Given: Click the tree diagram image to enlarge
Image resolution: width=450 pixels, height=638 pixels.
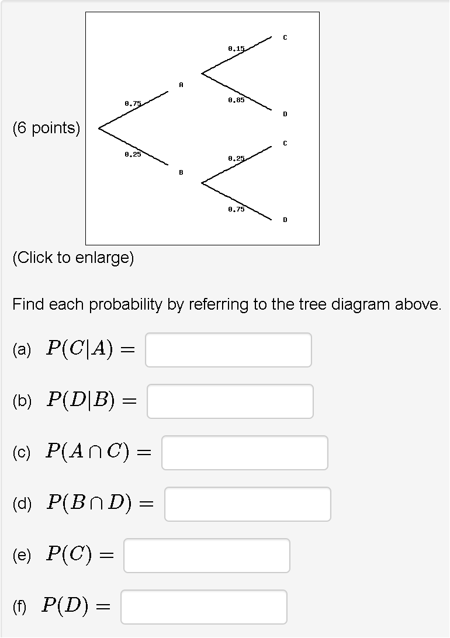Looking at the screenshot, I should tap(202, 129).
